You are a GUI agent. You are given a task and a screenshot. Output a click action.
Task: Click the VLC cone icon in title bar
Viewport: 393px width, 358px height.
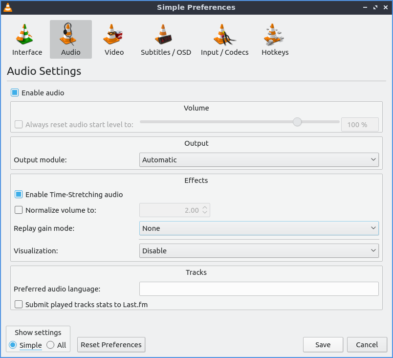(8, 7)
